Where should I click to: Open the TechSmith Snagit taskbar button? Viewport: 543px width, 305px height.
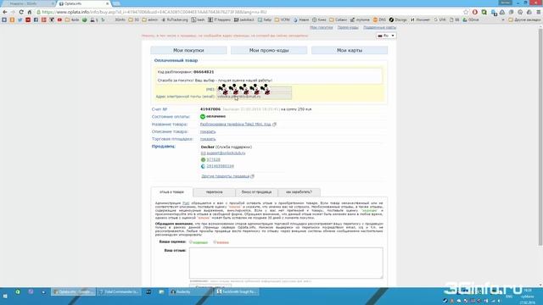click(236, 291)
